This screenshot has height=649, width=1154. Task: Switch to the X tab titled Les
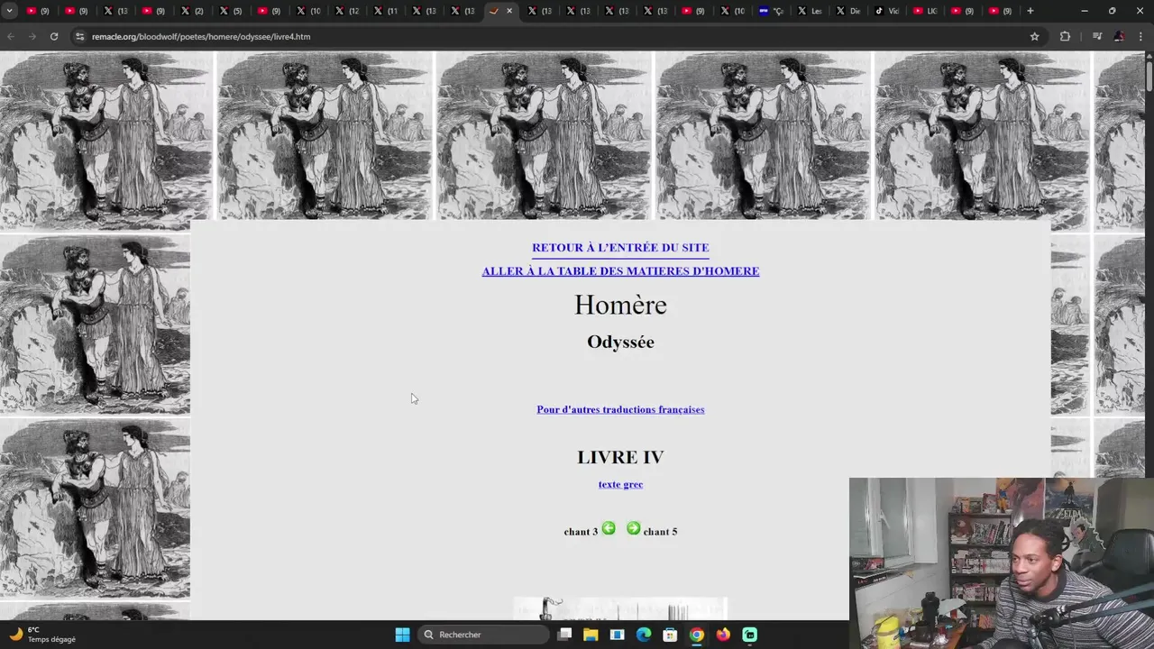coord(810,11)
